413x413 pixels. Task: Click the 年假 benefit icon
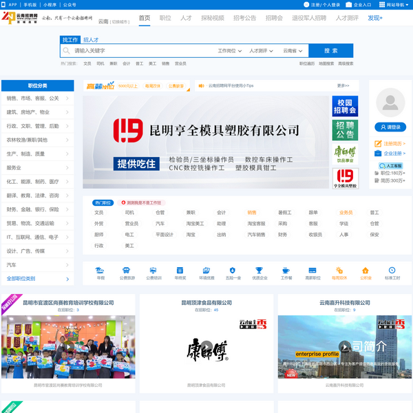click(x=100, y=271)
